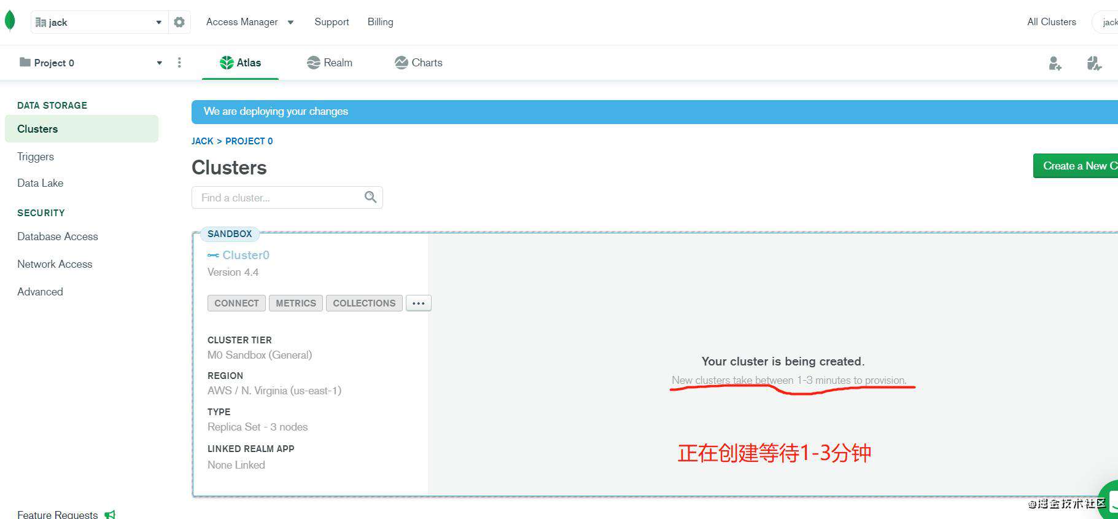
Task: View All Clusters link
Action: point(1052,22)
